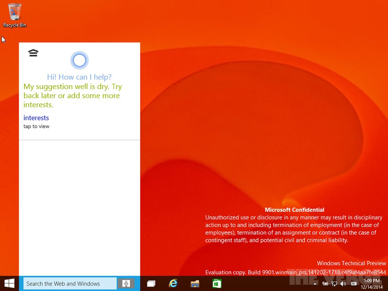
Task: Click the speaker volume tray icon
Action: [343, 284]
